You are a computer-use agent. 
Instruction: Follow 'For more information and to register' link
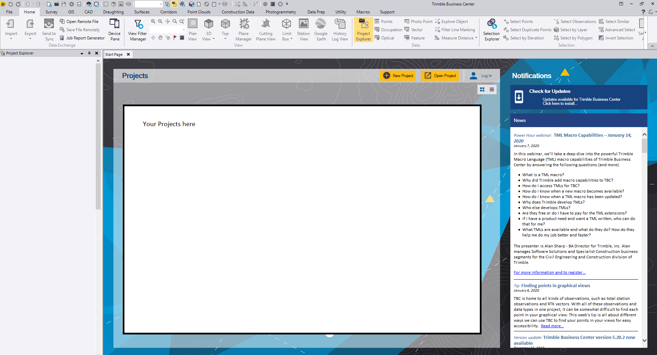(549, 272)
